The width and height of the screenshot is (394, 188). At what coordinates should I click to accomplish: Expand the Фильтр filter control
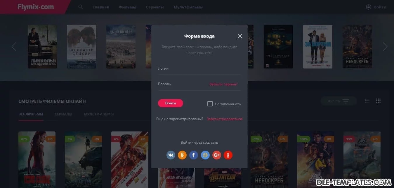(x=339, y=101)
